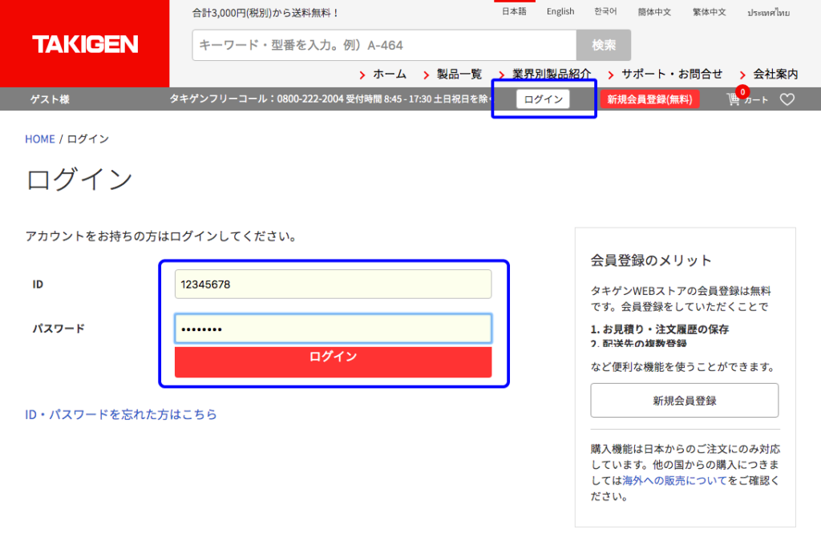Open 会社案内 navigation link

point(775,75)
